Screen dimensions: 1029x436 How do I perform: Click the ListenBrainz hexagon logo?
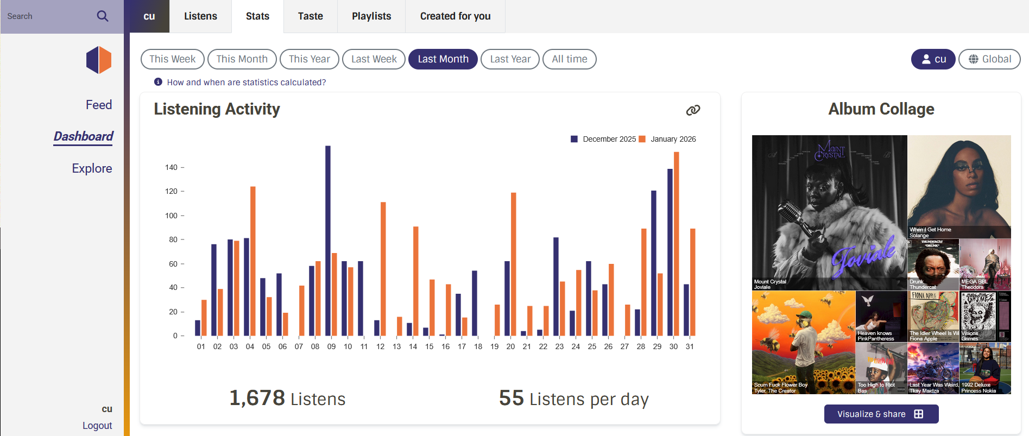(x=99, y=60)
